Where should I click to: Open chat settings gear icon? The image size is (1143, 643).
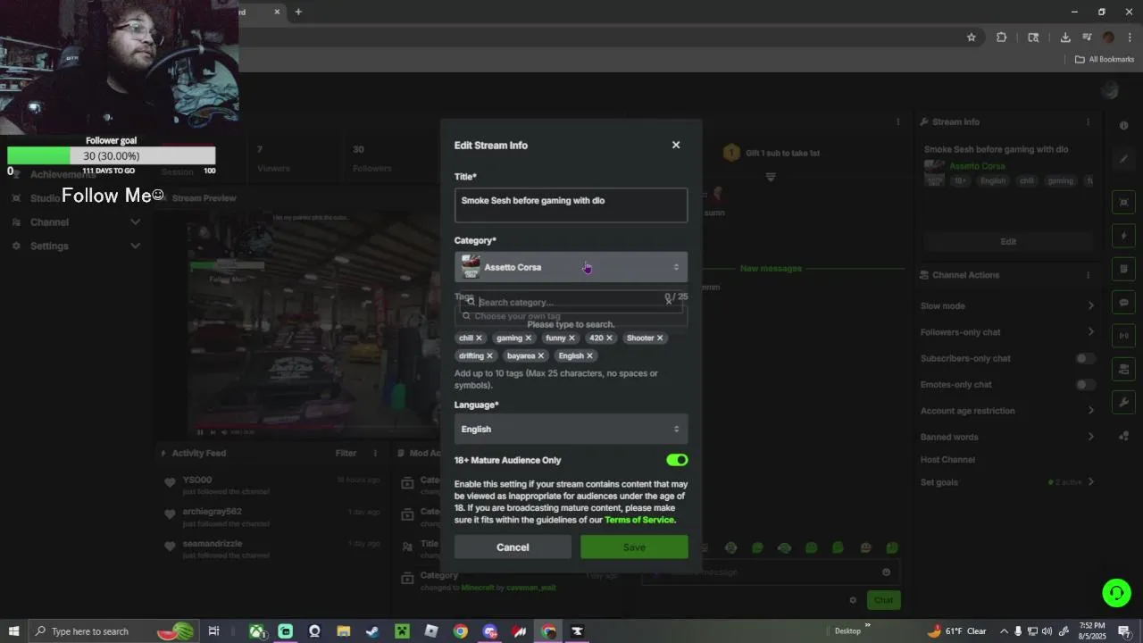pos(853,600)
